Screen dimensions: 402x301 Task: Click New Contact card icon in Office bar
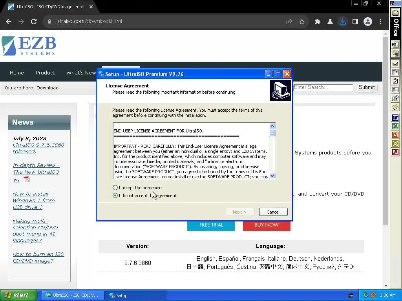click(x=395, y=90)
